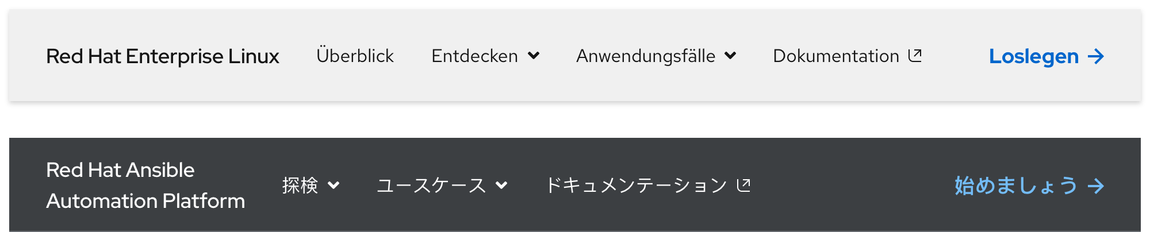Click the Red Hat Ansible Automation Platform title
Screen dimensions: 1150x232
(145, 185)
